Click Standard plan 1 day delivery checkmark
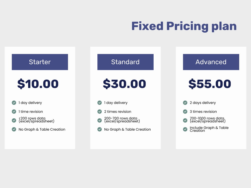Screen dimensions: 251x188 click(x=100, y=103)
